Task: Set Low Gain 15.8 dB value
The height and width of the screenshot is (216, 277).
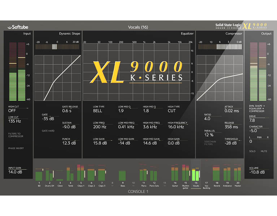Action: [100, 143]
